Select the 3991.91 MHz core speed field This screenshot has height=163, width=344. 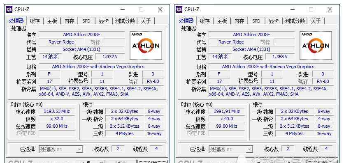(227, 111)
